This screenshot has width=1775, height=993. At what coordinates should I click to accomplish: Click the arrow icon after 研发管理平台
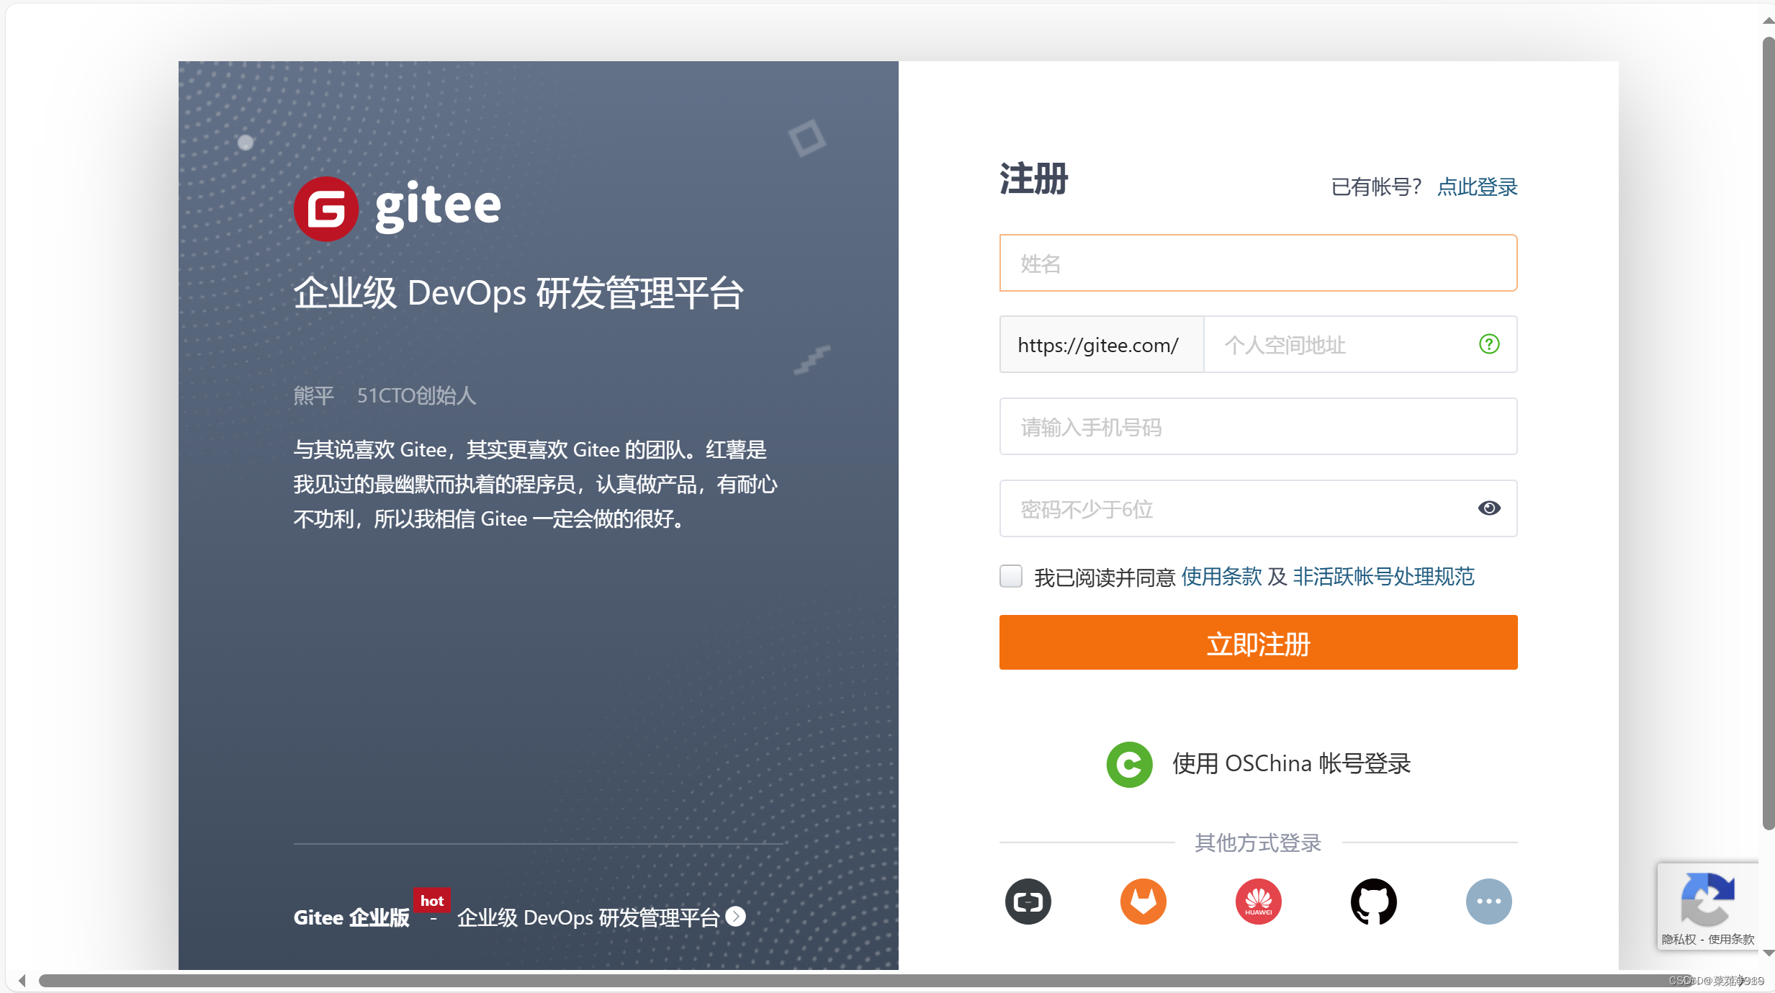pos(735,917)
